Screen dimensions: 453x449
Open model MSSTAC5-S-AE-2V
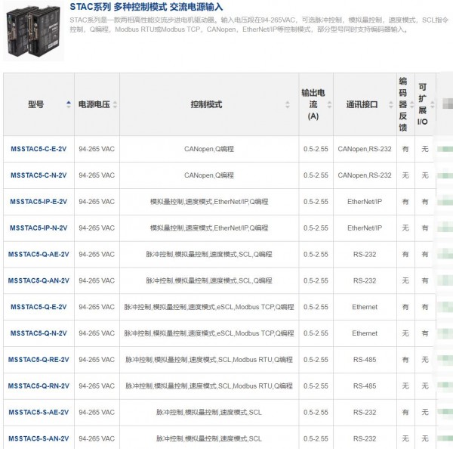(39, 412)
